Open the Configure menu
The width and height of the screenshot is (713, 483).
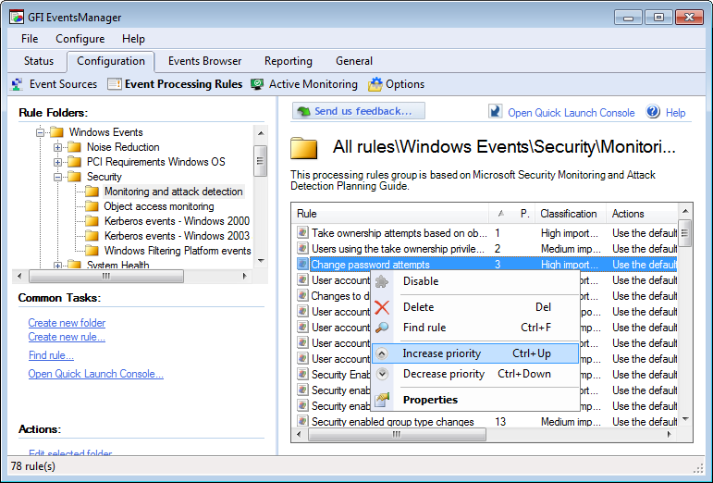coord(80,39)
